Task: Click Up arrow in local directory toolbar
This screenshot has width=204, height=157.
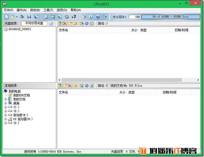Action: point(60,86)
